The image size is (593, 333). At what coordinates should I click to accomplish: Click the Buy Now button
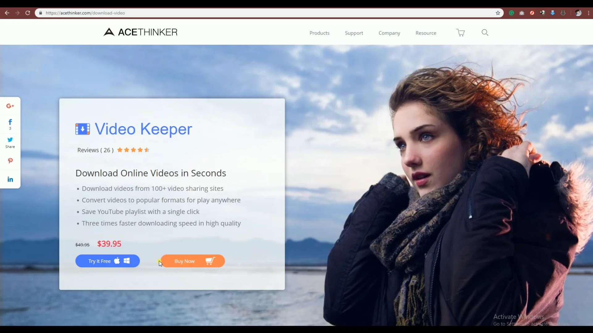(x=193, y=261)
